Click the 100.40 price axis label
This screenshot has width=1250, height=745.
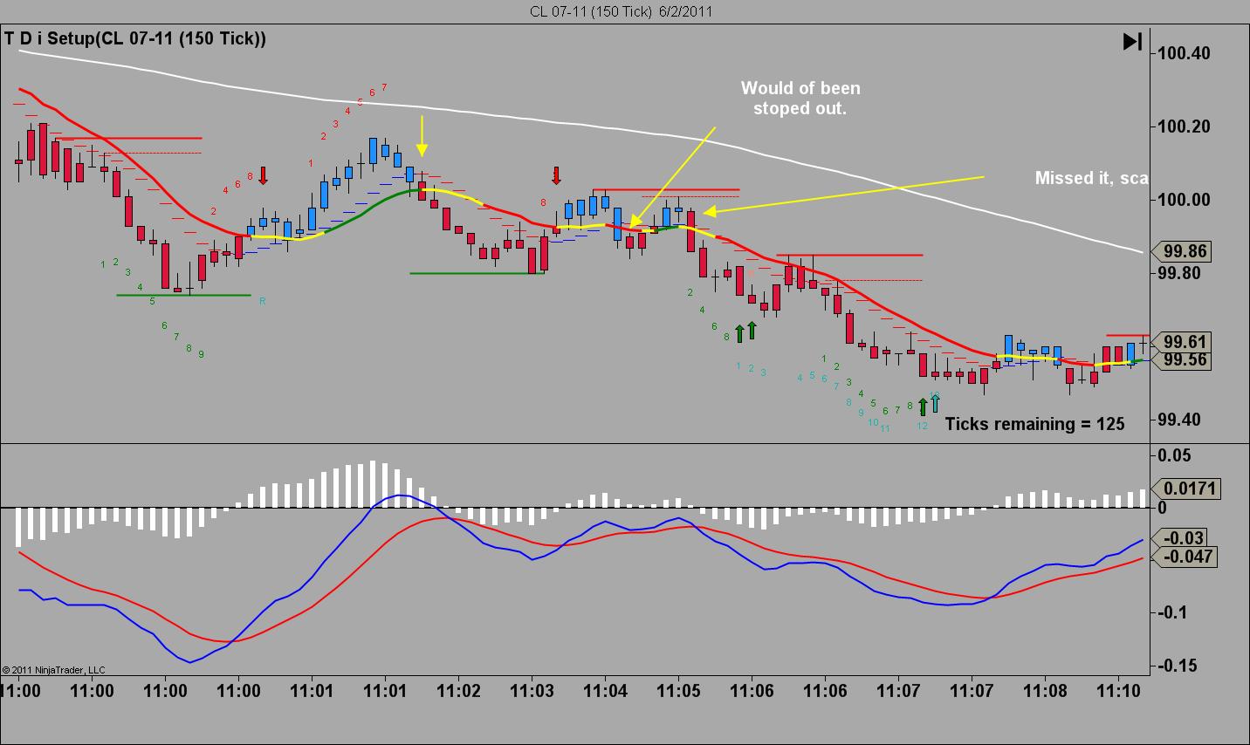pyautogui.click(x=1184, y=53)
